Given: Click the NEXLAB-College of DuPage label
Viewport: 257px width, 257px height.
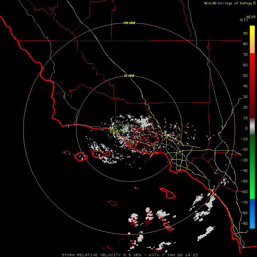Looking at the screenshot, I should [x=228, y=3].
